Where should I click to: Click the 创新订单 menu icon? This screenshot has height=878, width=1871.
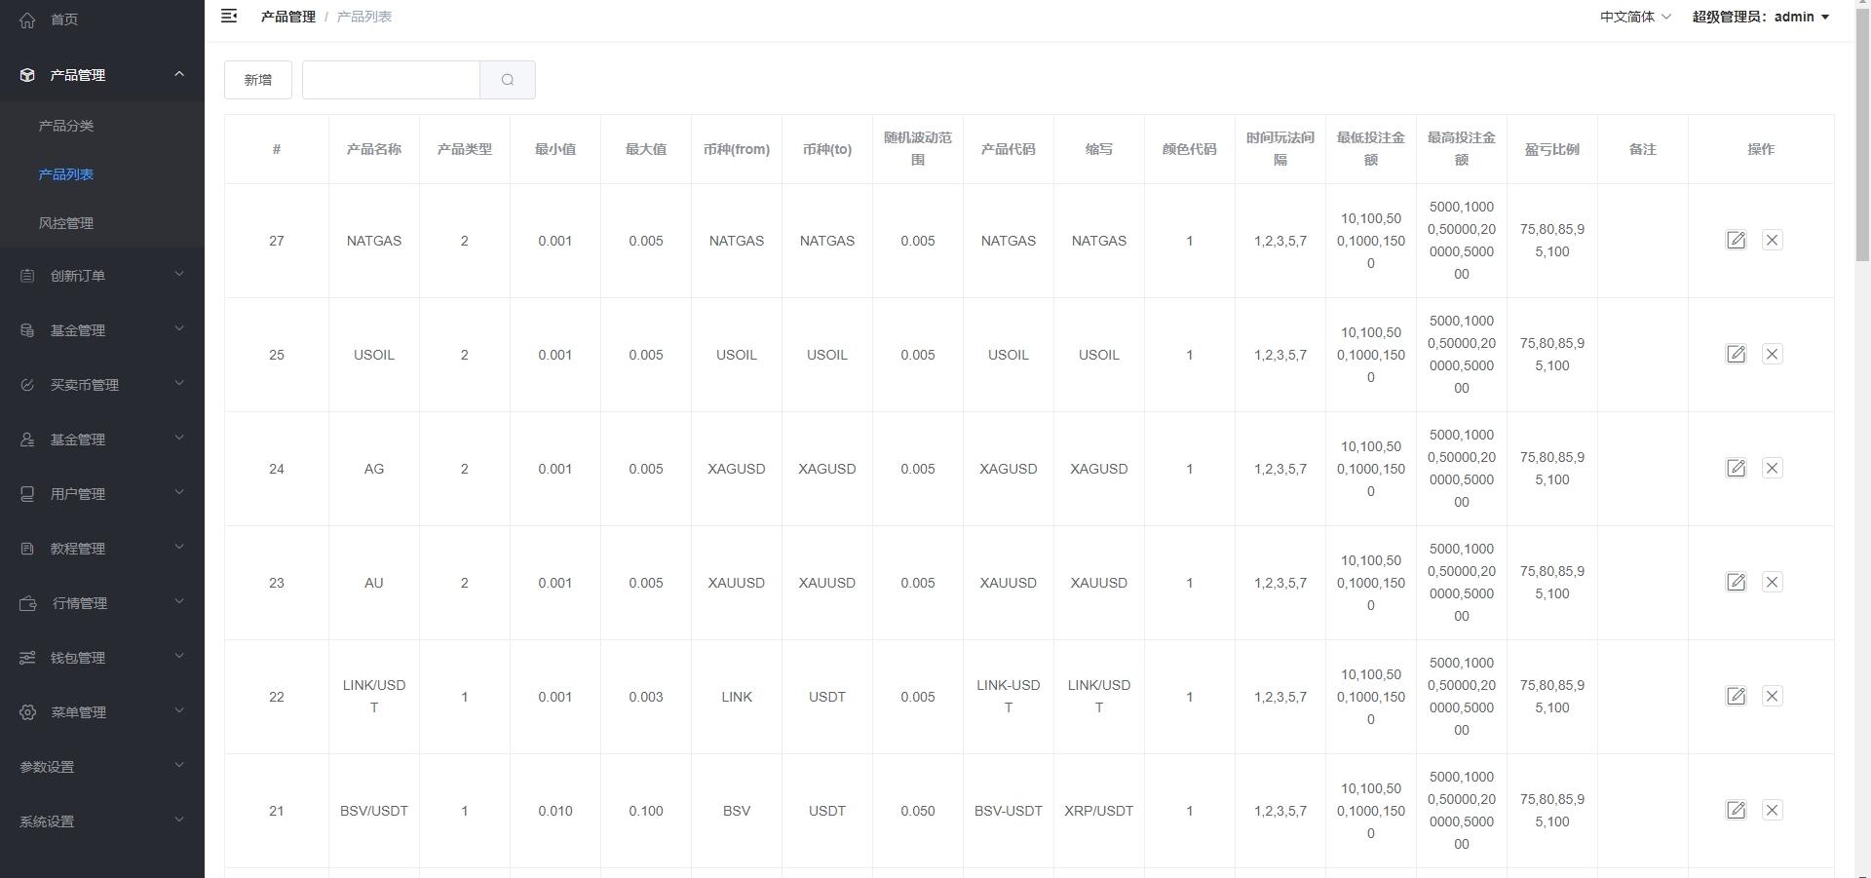[27, 276]
